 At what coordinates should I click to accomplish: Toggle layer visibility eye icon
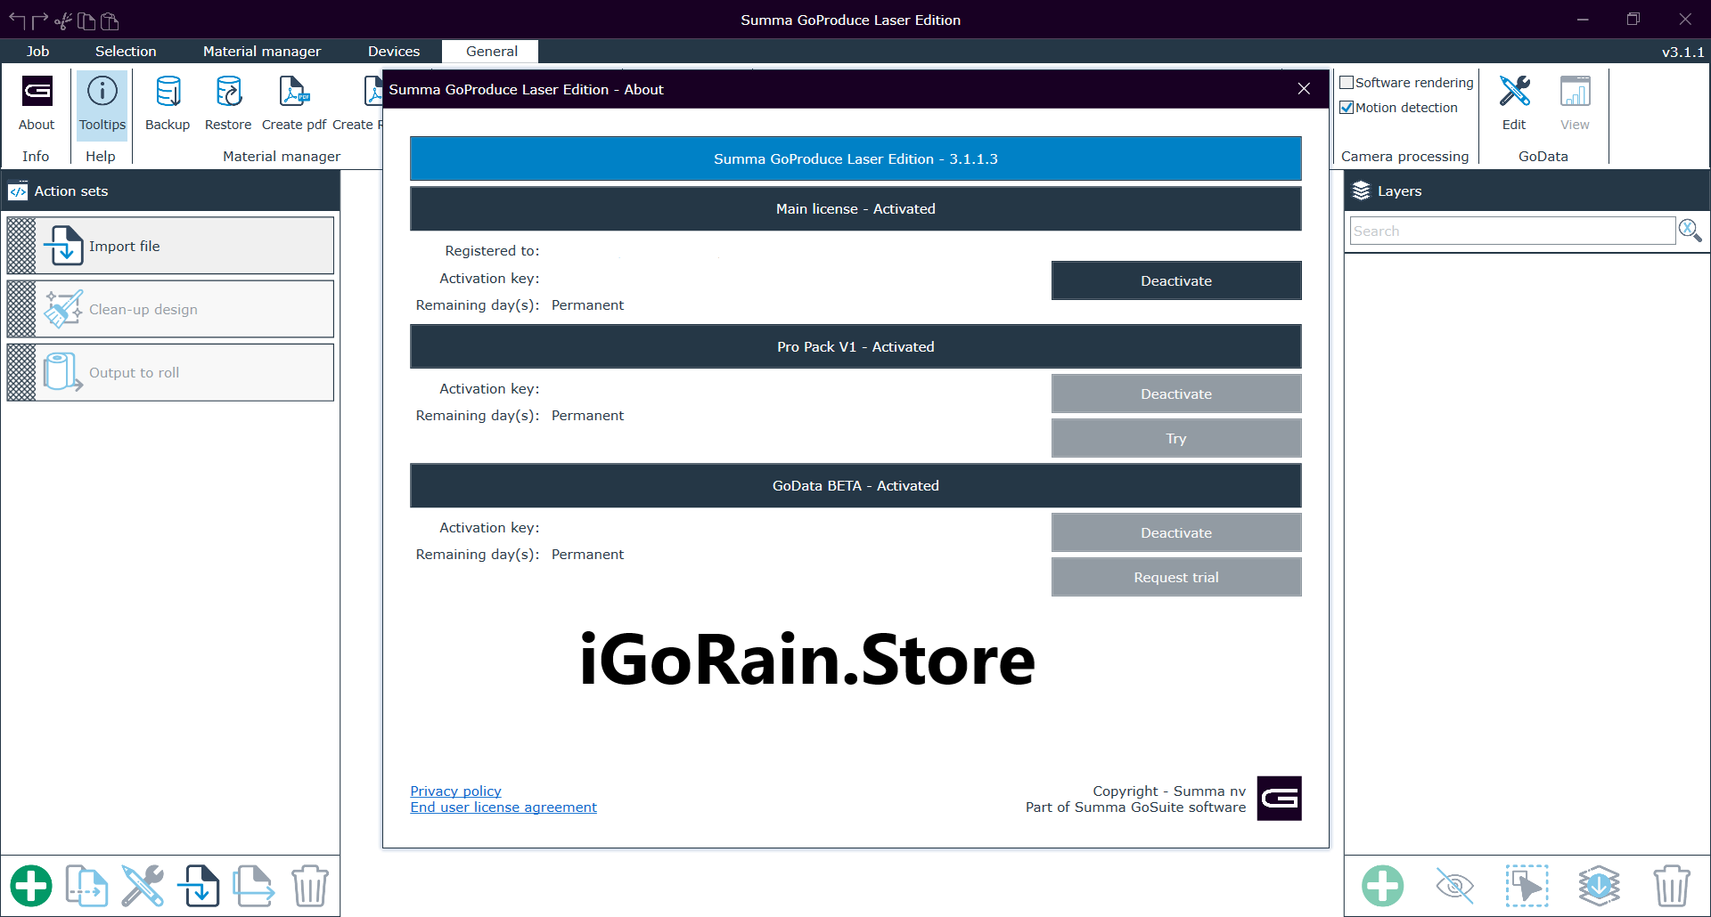tap(1454, 886)
